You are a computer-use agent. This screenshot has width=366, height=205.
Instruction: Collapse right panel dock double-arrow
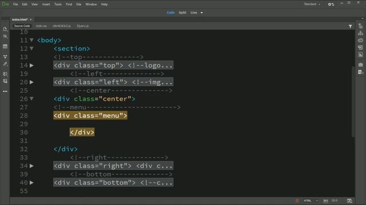click(x=362, y=18)
